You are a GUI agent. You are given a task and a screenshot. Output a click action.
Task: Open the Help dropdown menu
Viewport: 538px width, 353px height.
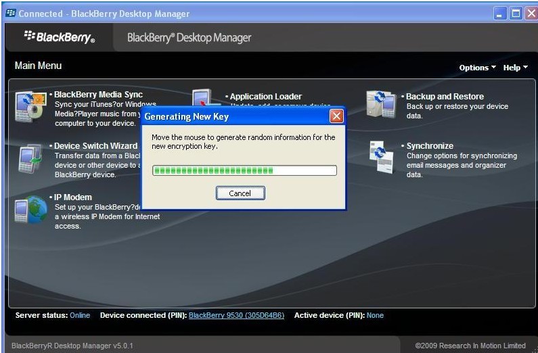[516, 68]
